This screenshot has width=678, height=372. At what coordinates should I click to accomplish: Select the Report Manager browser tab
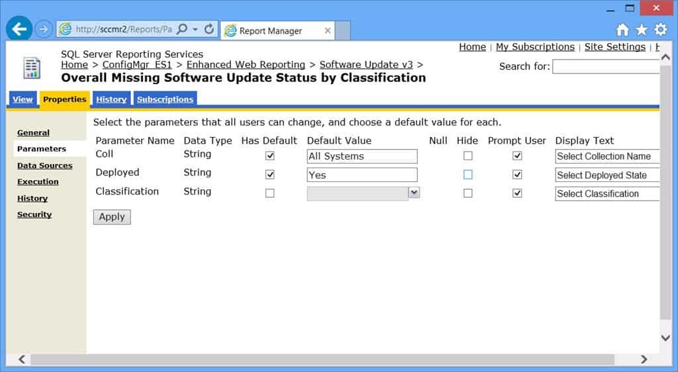pos(277,30)
